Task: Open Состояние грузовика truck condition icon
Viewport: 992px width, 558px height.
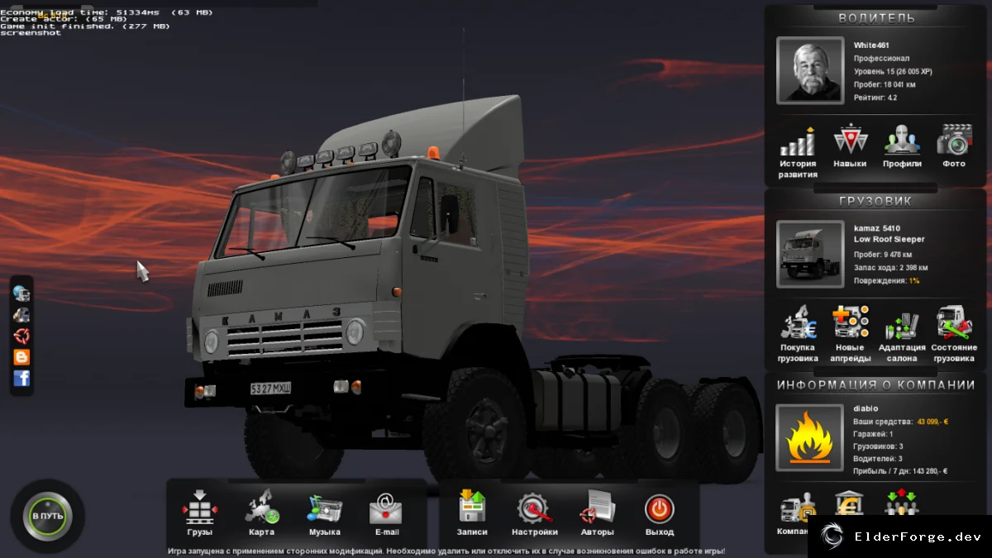Action: (x=954, y=322)
